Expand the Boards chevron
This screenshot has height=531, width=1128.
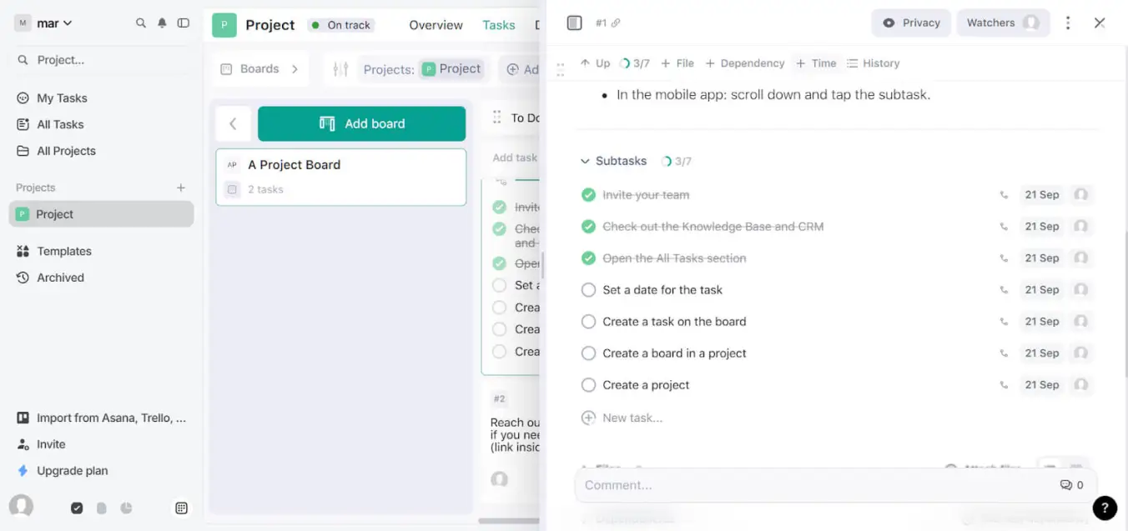point(295,69)
